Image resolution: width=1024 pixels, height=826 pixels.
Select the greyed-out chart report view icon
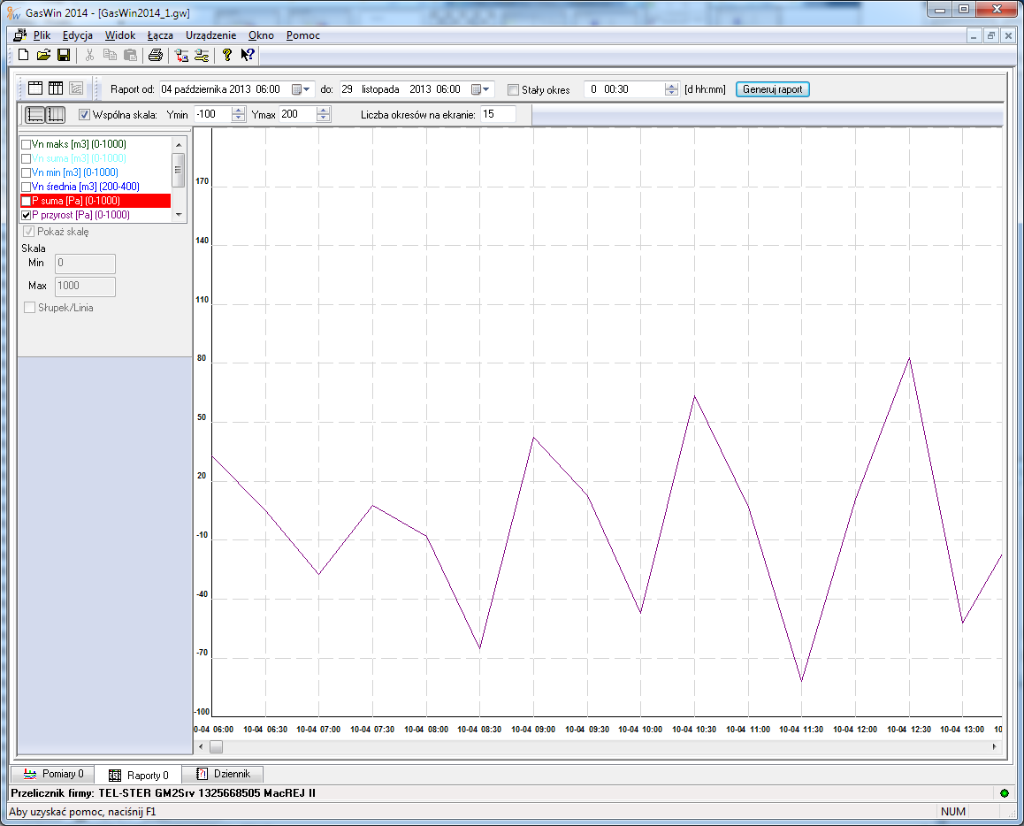(x=76, y=88)
